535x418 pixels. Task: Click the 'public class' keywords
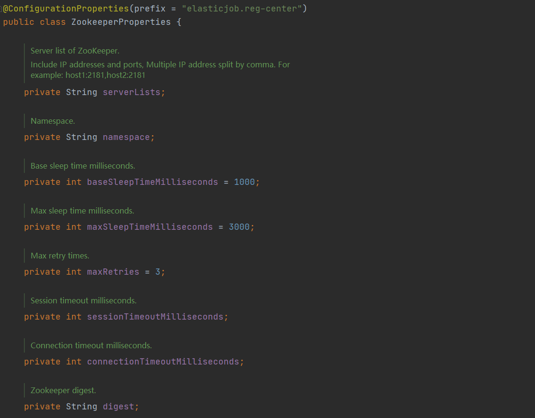point(34,22)
